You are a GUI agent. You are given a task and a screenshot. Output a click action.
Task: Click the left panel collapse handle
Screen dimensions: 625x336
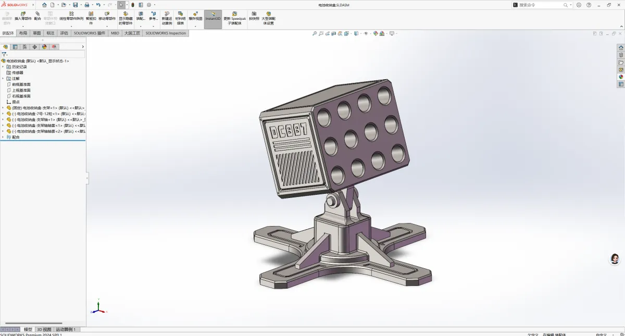click(x=87, y=178)
